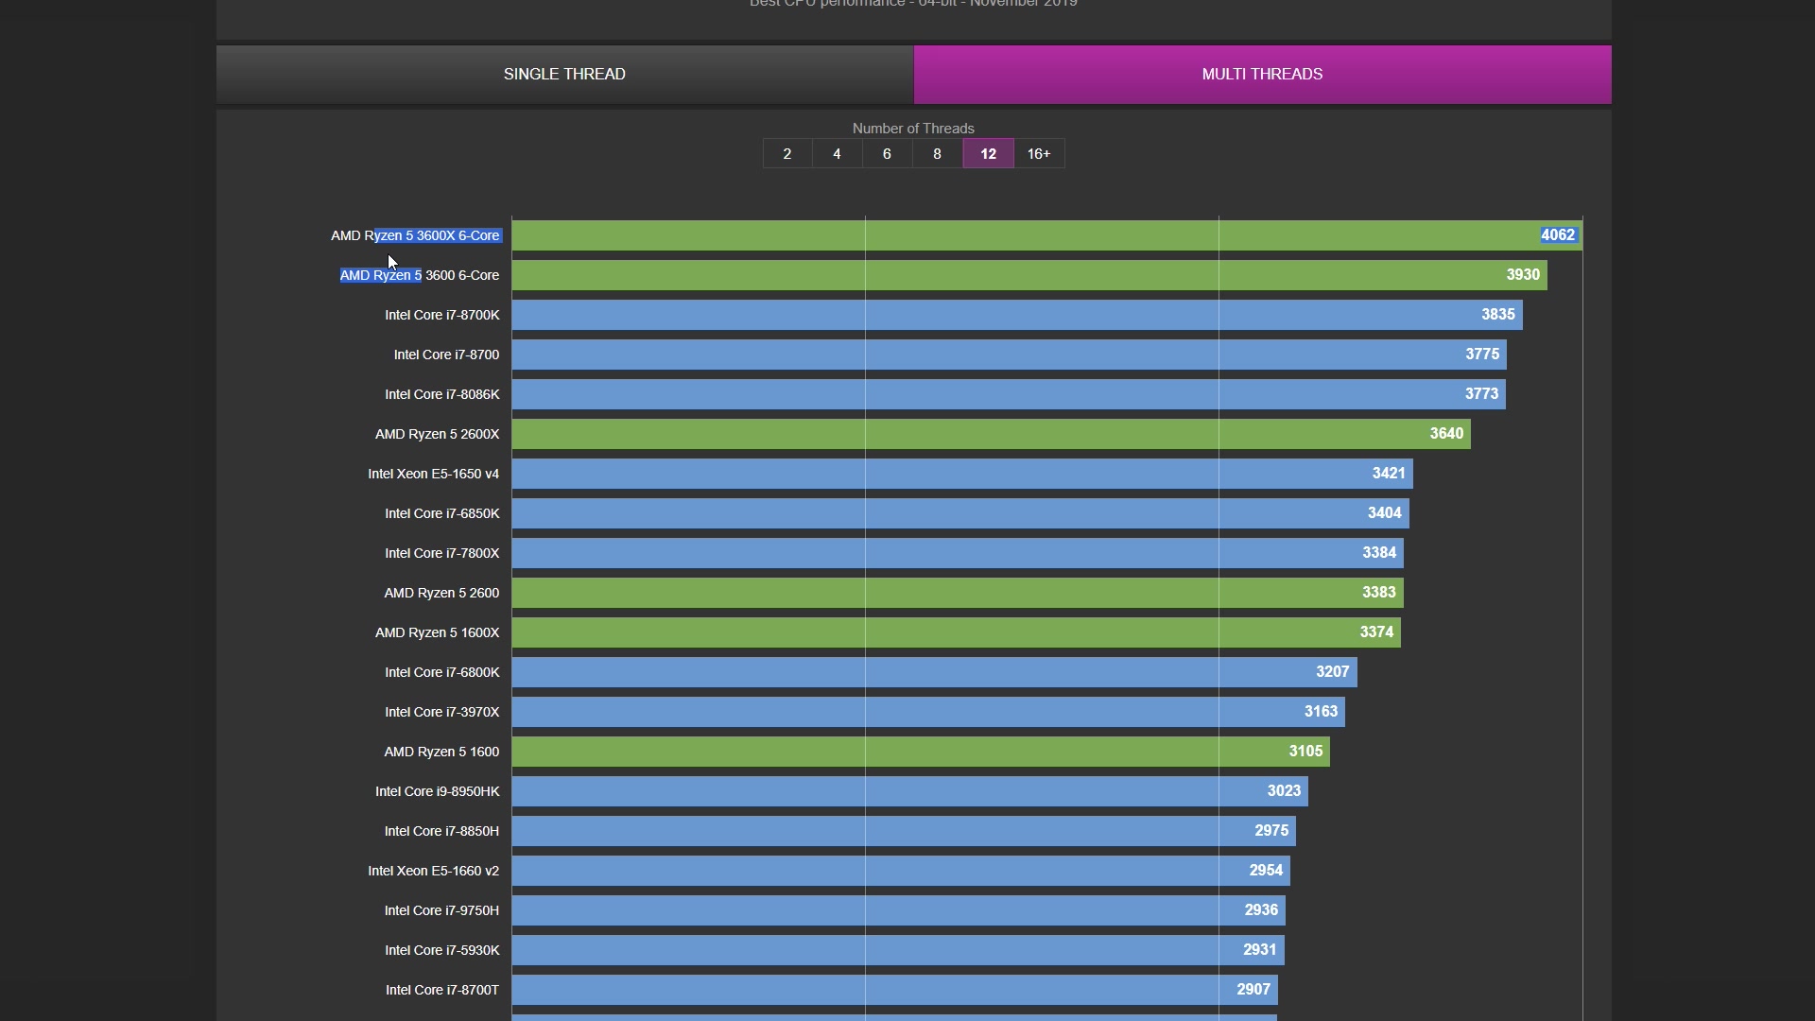Click the Intel Core i7-8086K bar
The image size is (1815, 1021).
1008,394
